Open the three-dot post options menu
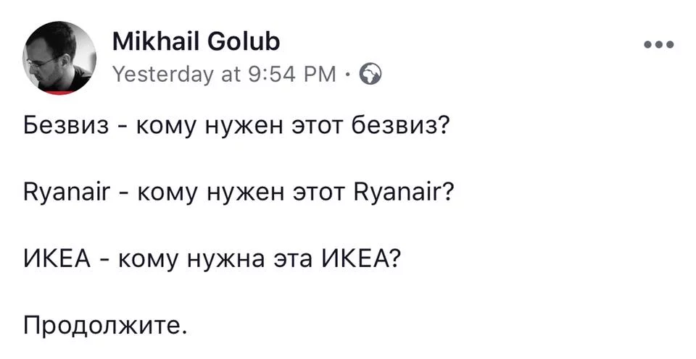Image resolution: width=696 pixels, height=359 pixels. [658, 45]
